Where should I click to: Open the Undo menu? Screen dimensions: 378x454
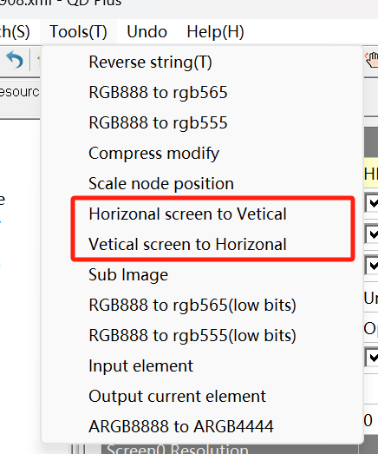pyautogui.click(x=147, y=31)
